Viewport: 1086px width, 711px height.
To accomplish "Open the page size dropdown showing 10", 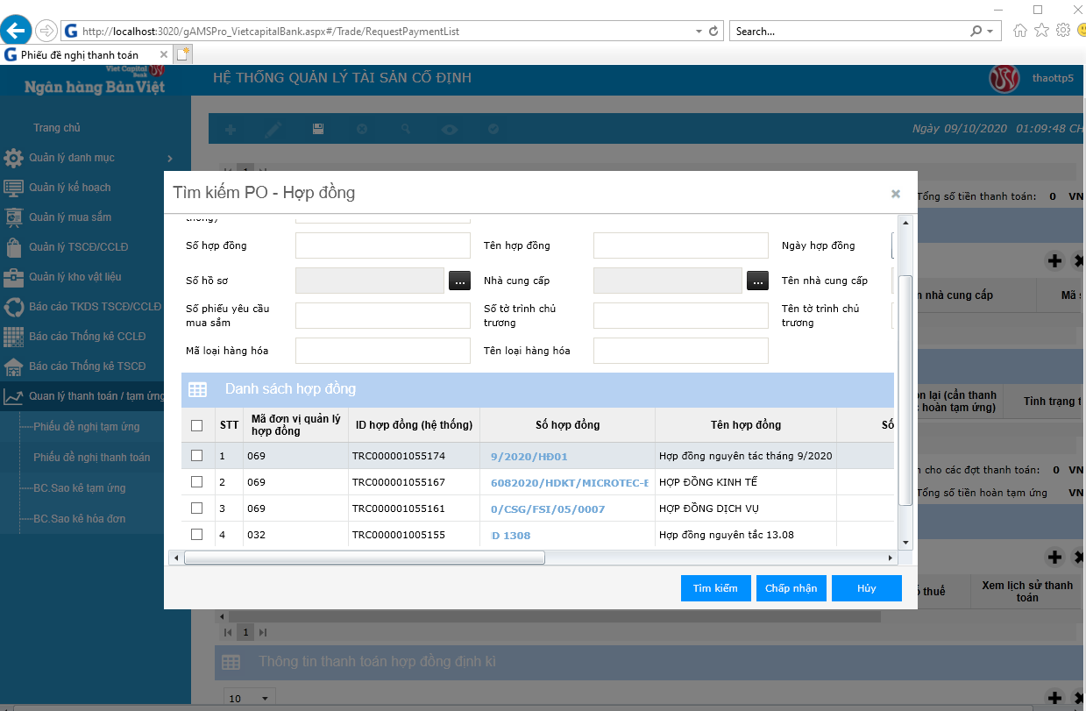I will (x=249, y=699).
